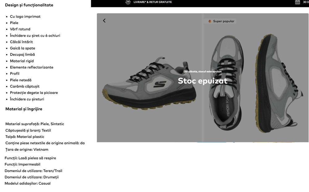
Task: Click 'Țara de origine: Vietnam' line
Action: coord(27,149)
